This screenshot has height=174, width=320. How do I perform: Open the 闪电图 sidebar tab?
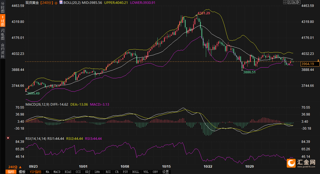point(2,34)
